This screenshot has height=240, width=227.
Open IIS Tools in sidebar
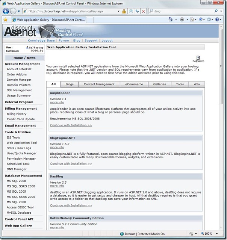13,137
